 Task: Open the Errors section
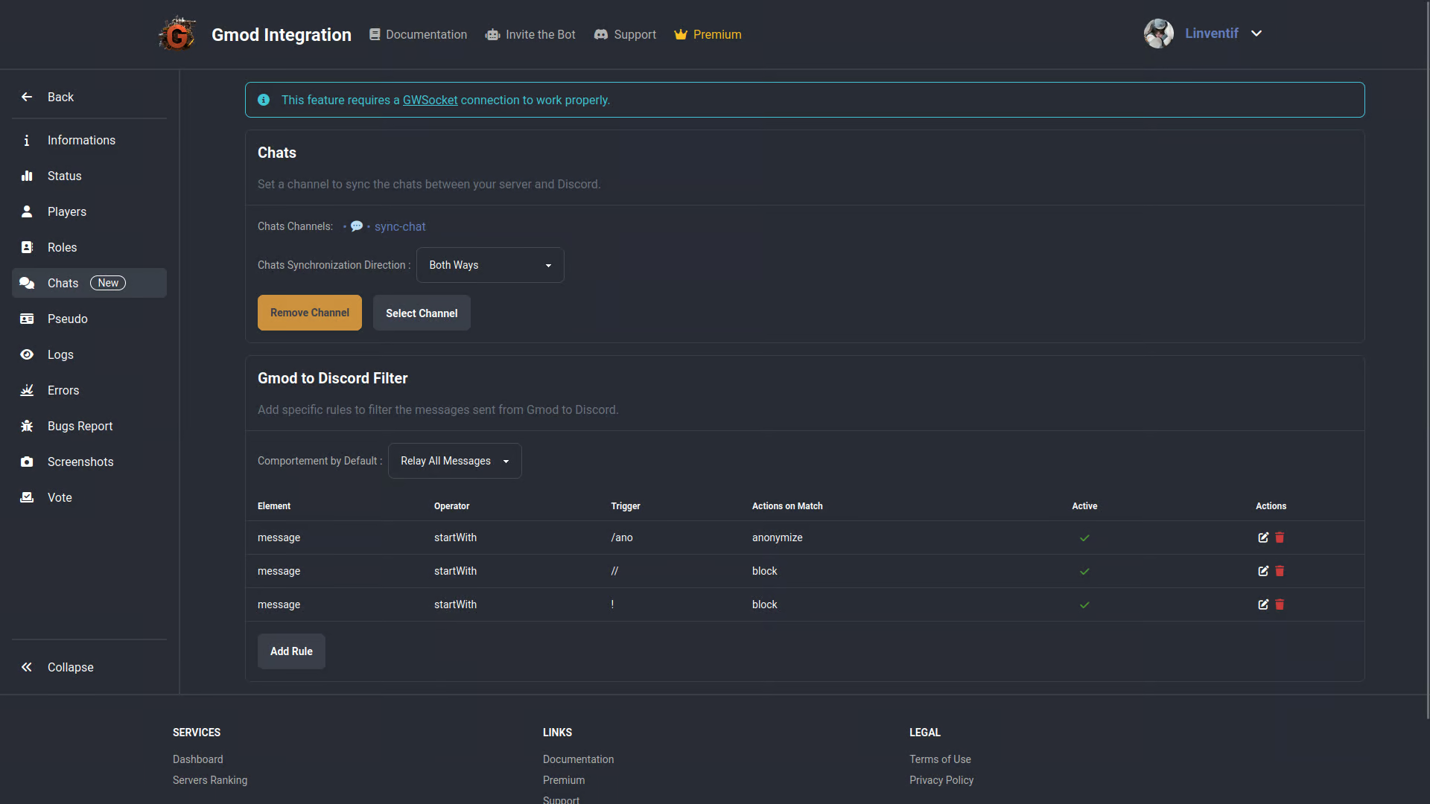tap(89, 390)
